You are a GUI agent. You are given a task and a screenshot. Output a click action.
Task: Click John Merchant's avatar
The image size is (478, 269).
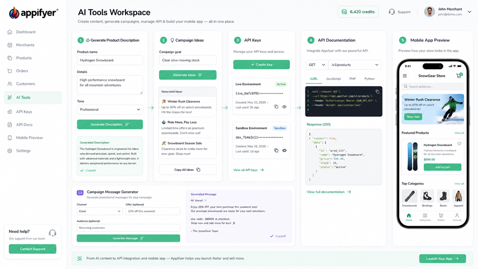430,12
